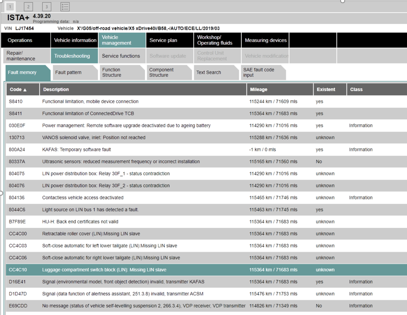The width and height of the screenshot is (407, 315).
Task: Open Measuring devices menu
Action: pos(266,40)
